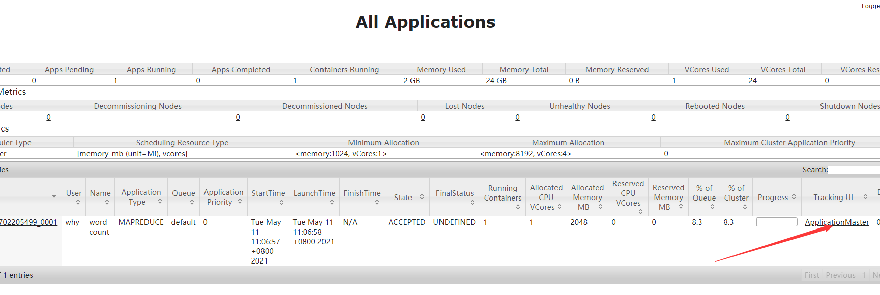Open the Unhealthy Nodes count link
Viewport: 880px width, 295px height.
pos(517,117)
